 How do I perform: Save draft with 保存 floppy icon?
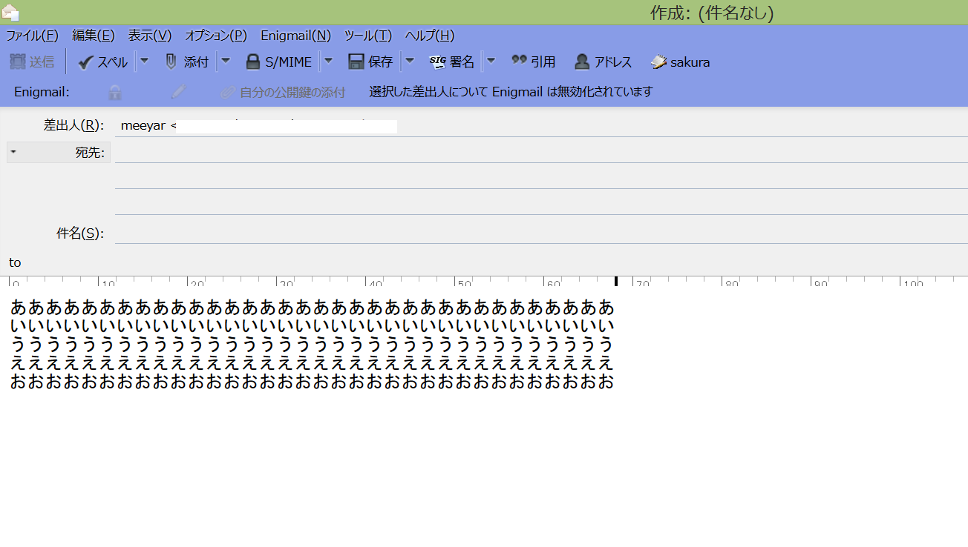(356, 62)
